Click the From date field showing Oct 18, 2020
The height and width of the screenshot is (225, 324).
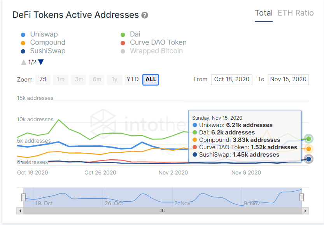click(x=231, y=79)
